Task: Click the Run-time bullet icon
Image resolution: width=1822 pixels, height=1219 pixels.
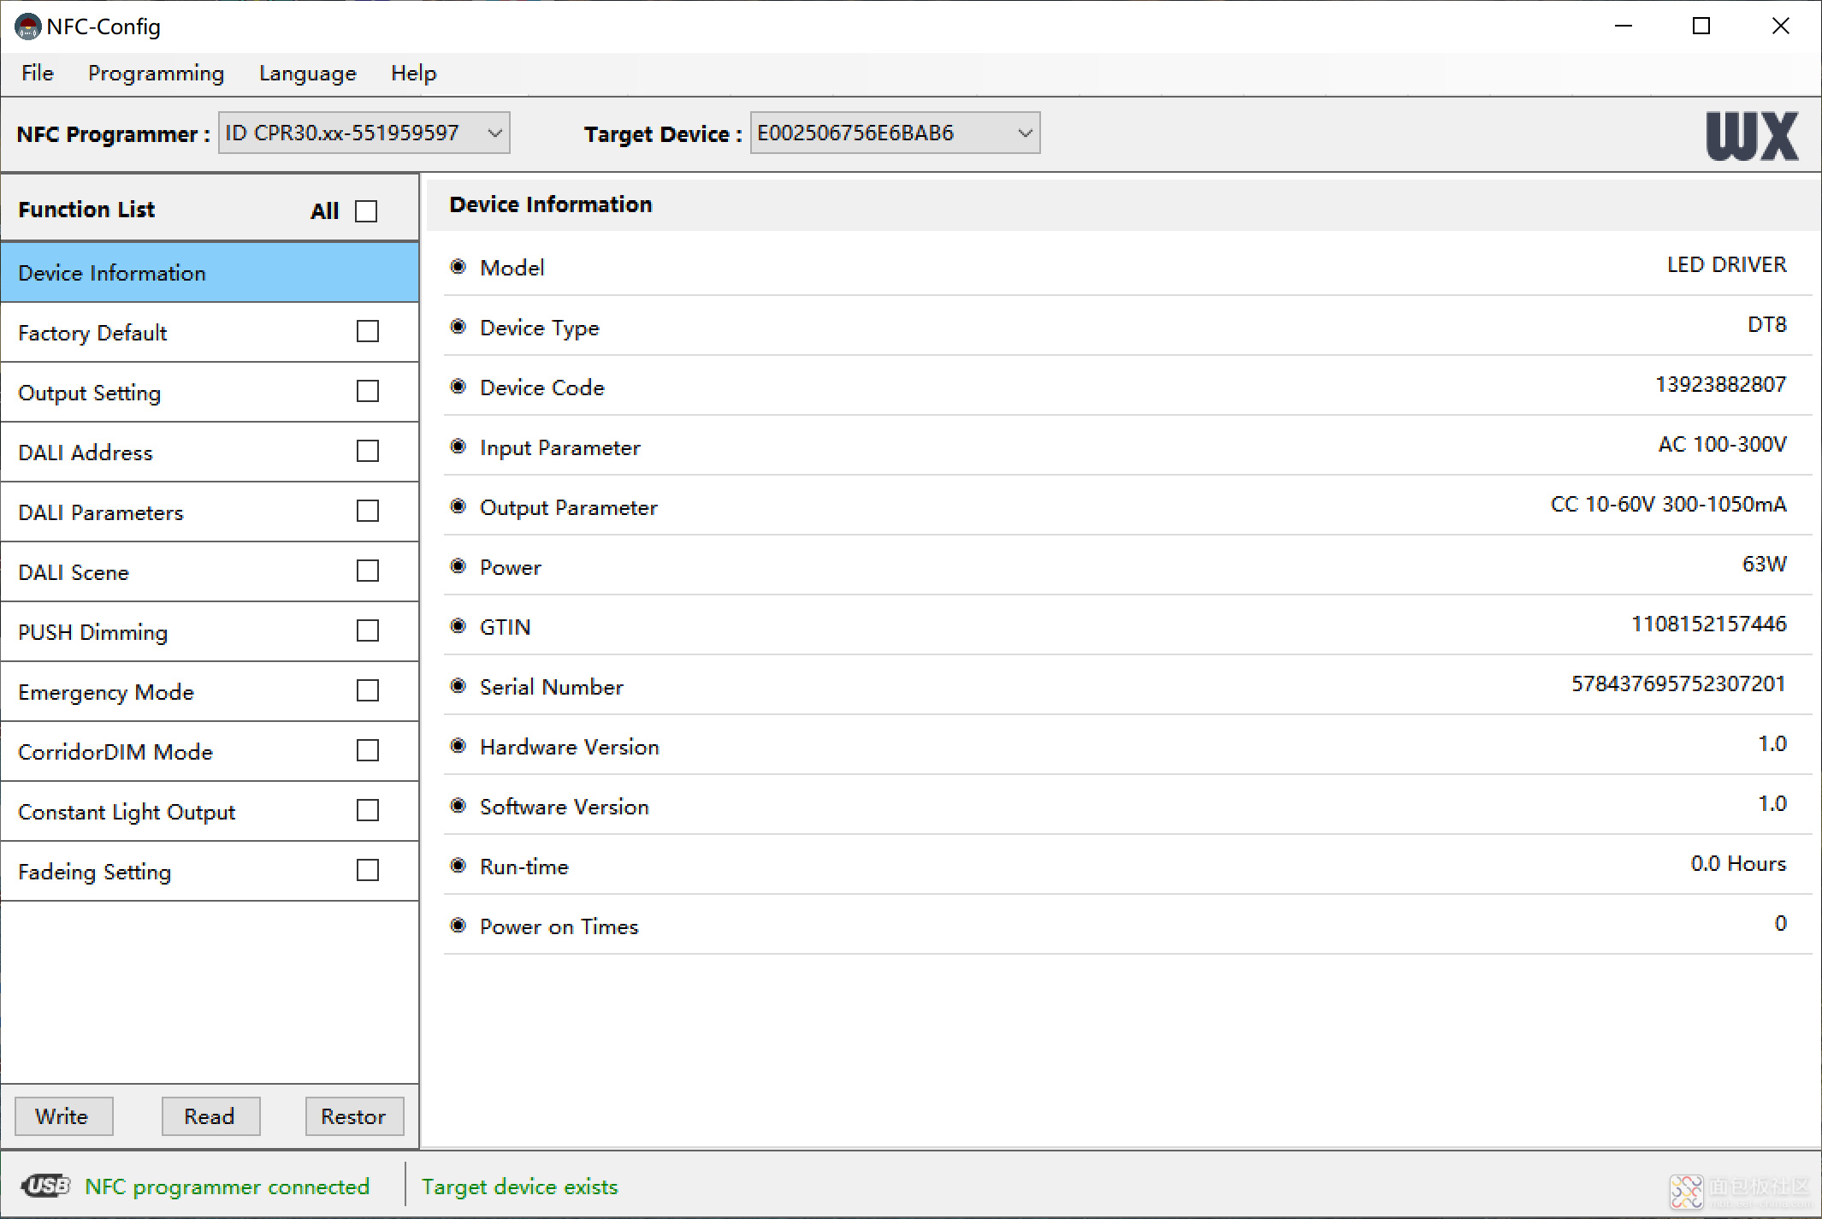Action: [458, 866]
